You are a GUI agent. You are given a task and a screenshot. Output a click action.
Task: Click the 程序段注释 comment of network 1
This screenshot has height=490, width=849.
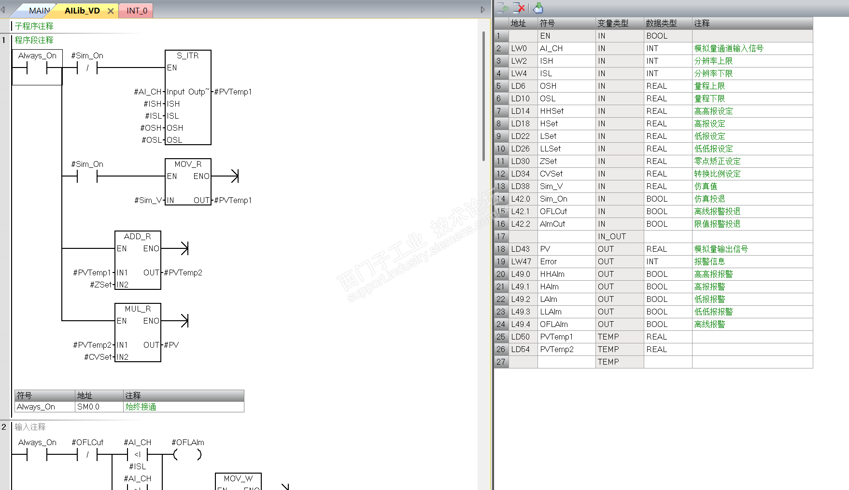[x=34, y=40]
